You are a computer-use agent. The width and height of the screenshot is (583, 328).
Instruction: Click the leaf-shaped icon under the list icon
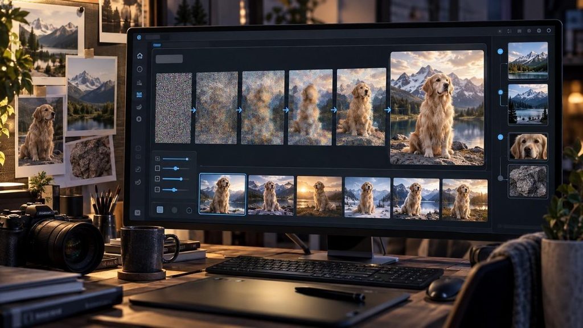pos(139,107)
